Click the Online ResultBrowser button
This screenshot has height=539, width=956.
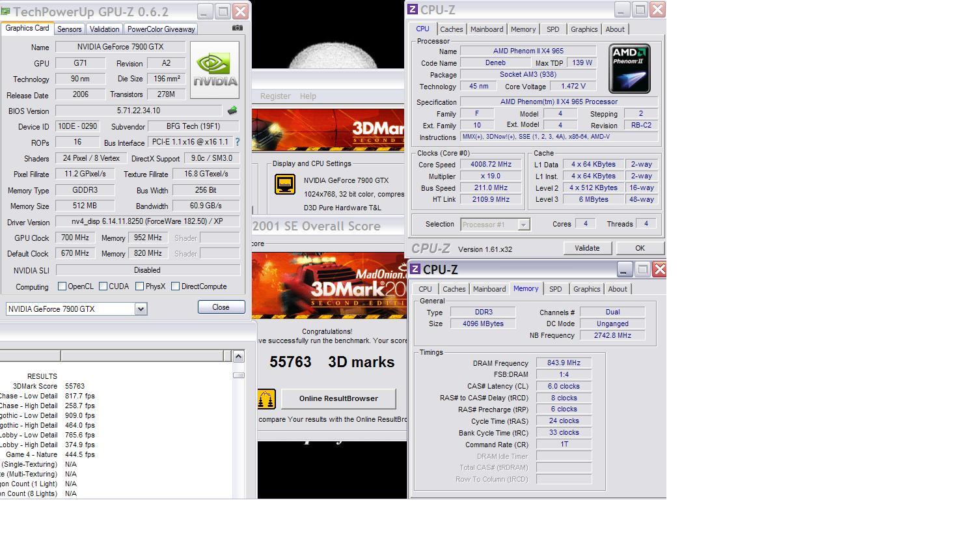coord(338,398)
